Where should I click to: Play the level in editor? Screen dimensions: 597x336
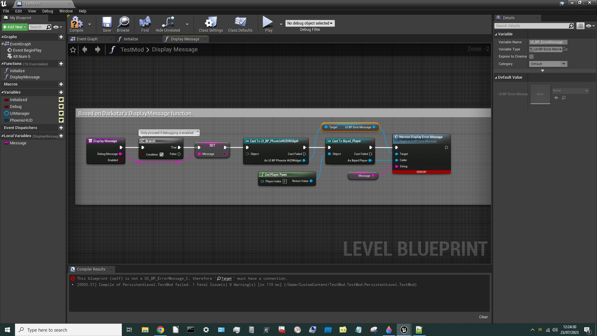269,25
